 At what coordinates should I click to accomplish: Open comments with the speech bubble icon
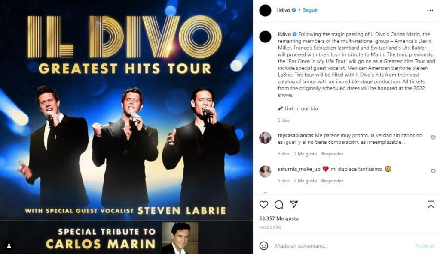[x=278, y=204]
